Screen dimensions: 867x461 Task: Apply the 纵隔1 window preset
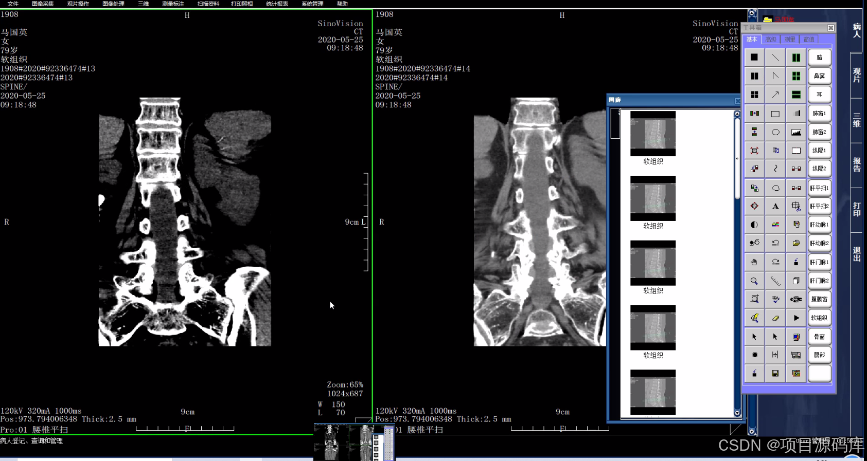click(820, 151)
